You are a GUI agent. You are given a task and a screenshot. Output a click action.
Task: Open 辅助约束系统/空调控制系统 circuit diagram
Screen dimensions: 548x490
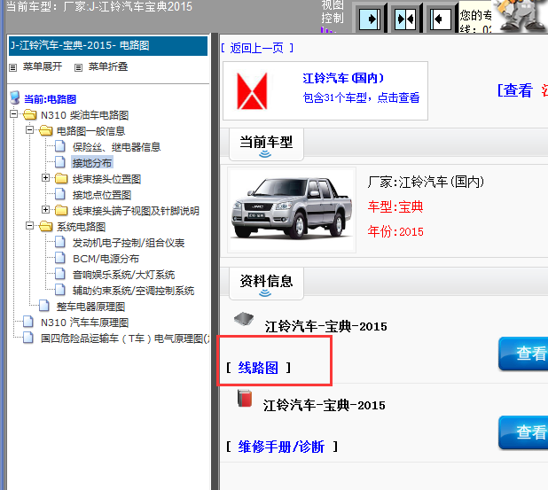[133, 291]
